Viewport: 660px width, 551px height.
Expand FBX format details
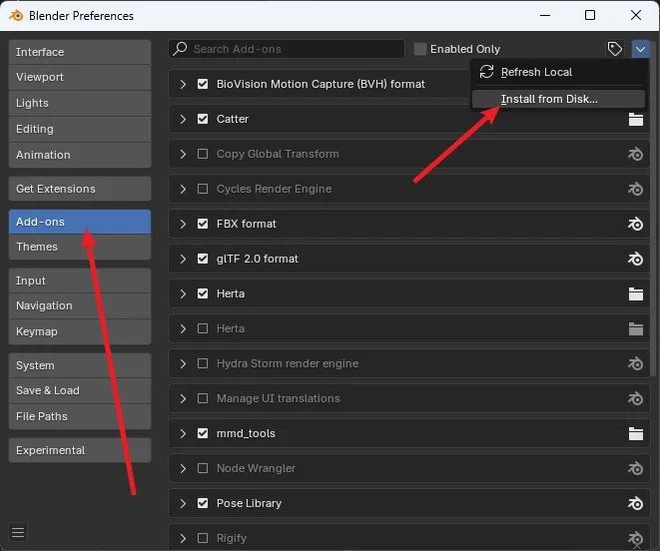183,224
